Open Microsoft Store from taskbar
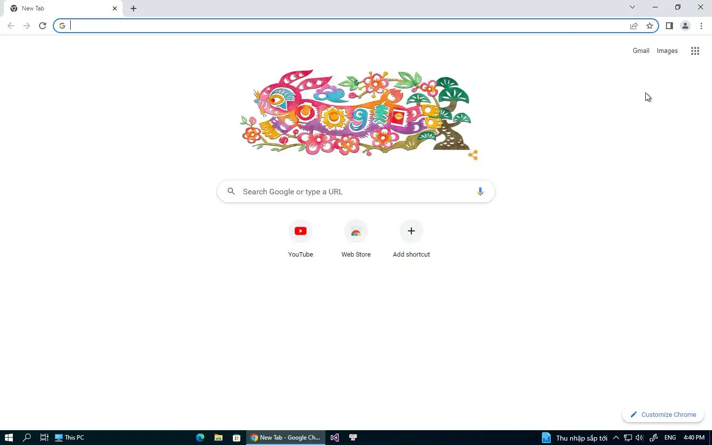 (x=236, y=438)
